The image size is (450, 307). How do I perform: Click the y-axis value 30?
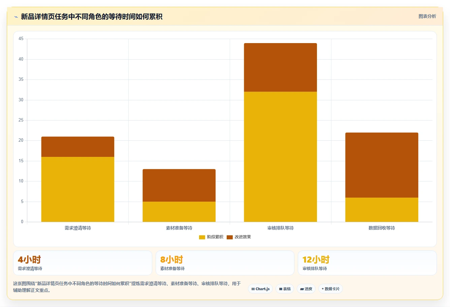point(21,100)
